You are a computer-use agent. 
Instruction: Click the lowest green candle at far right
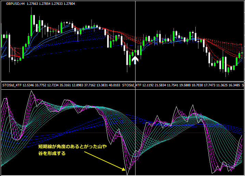point(228,70)
